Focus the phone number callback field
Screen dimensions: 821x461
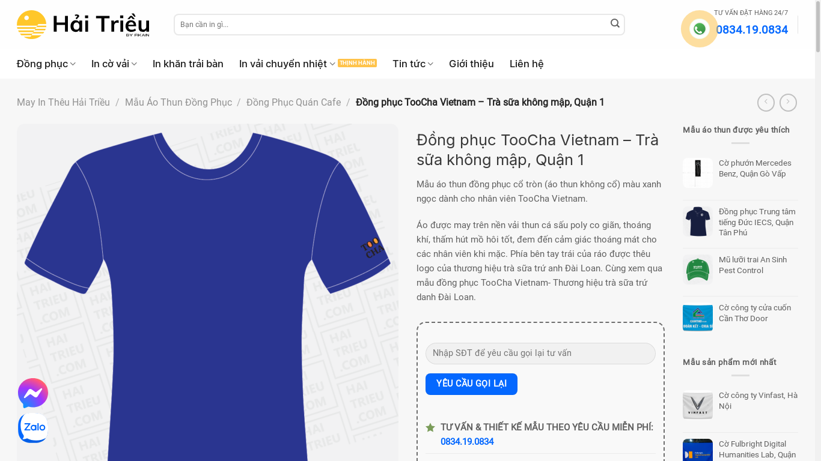[540, 354]
